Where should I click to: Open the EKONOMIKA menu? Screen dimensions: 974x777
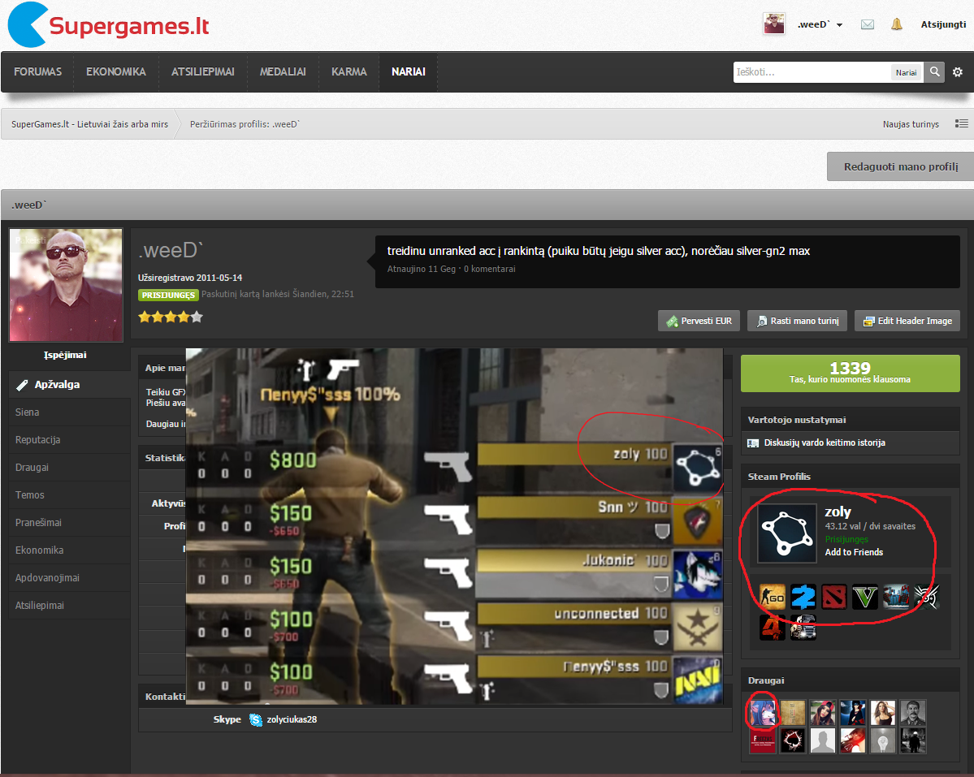tap(116, 72)
